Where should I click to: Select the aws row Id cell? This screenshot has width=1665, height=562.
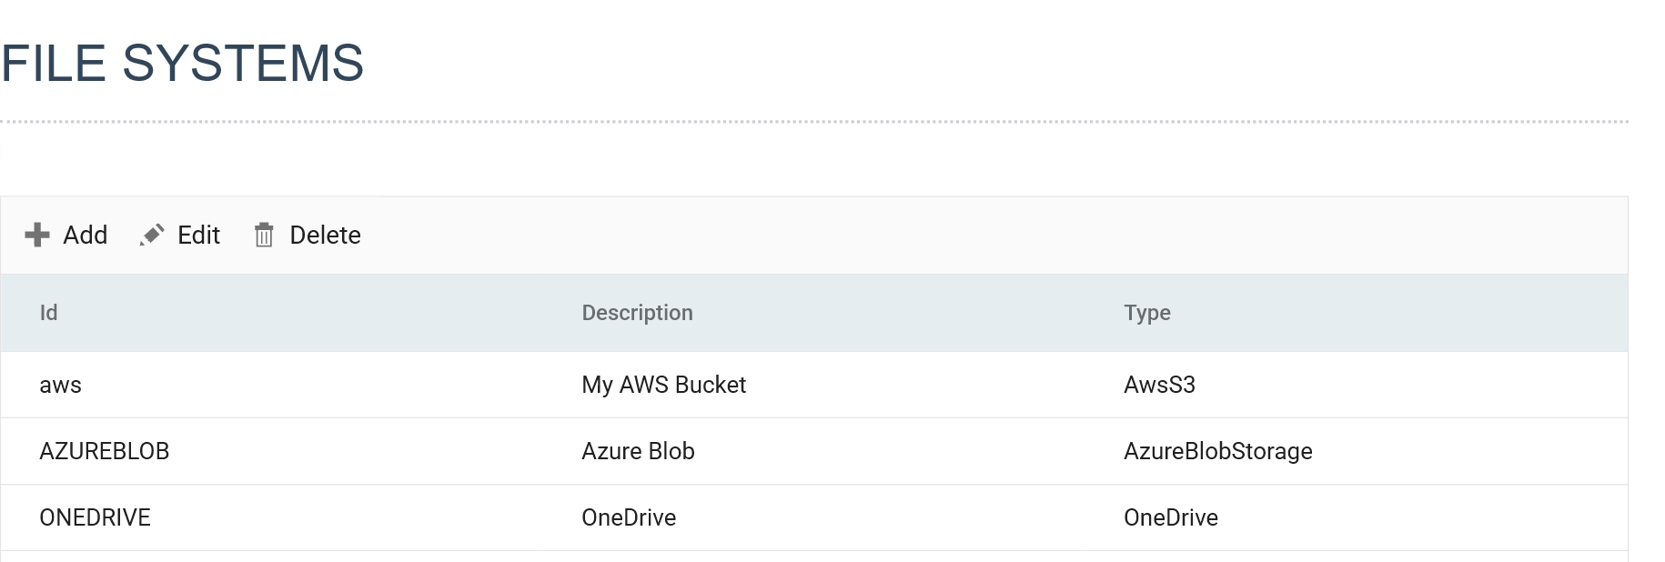[x=272, y=385]
